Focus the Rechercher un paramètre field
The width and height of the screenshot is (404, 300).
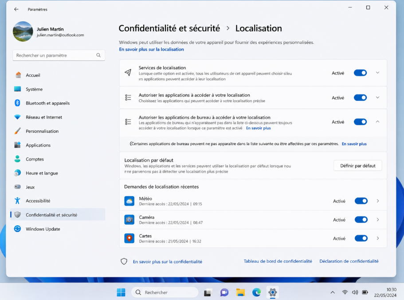point(59,55)
